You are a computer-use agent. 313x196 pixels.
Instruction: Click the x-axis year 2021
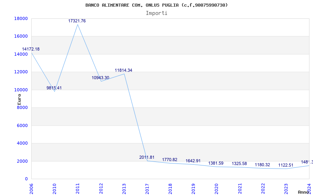point(240,189)
